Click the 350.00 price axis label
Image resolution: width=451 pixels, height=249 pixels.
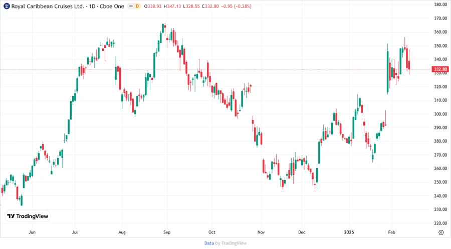click(440, 45)
